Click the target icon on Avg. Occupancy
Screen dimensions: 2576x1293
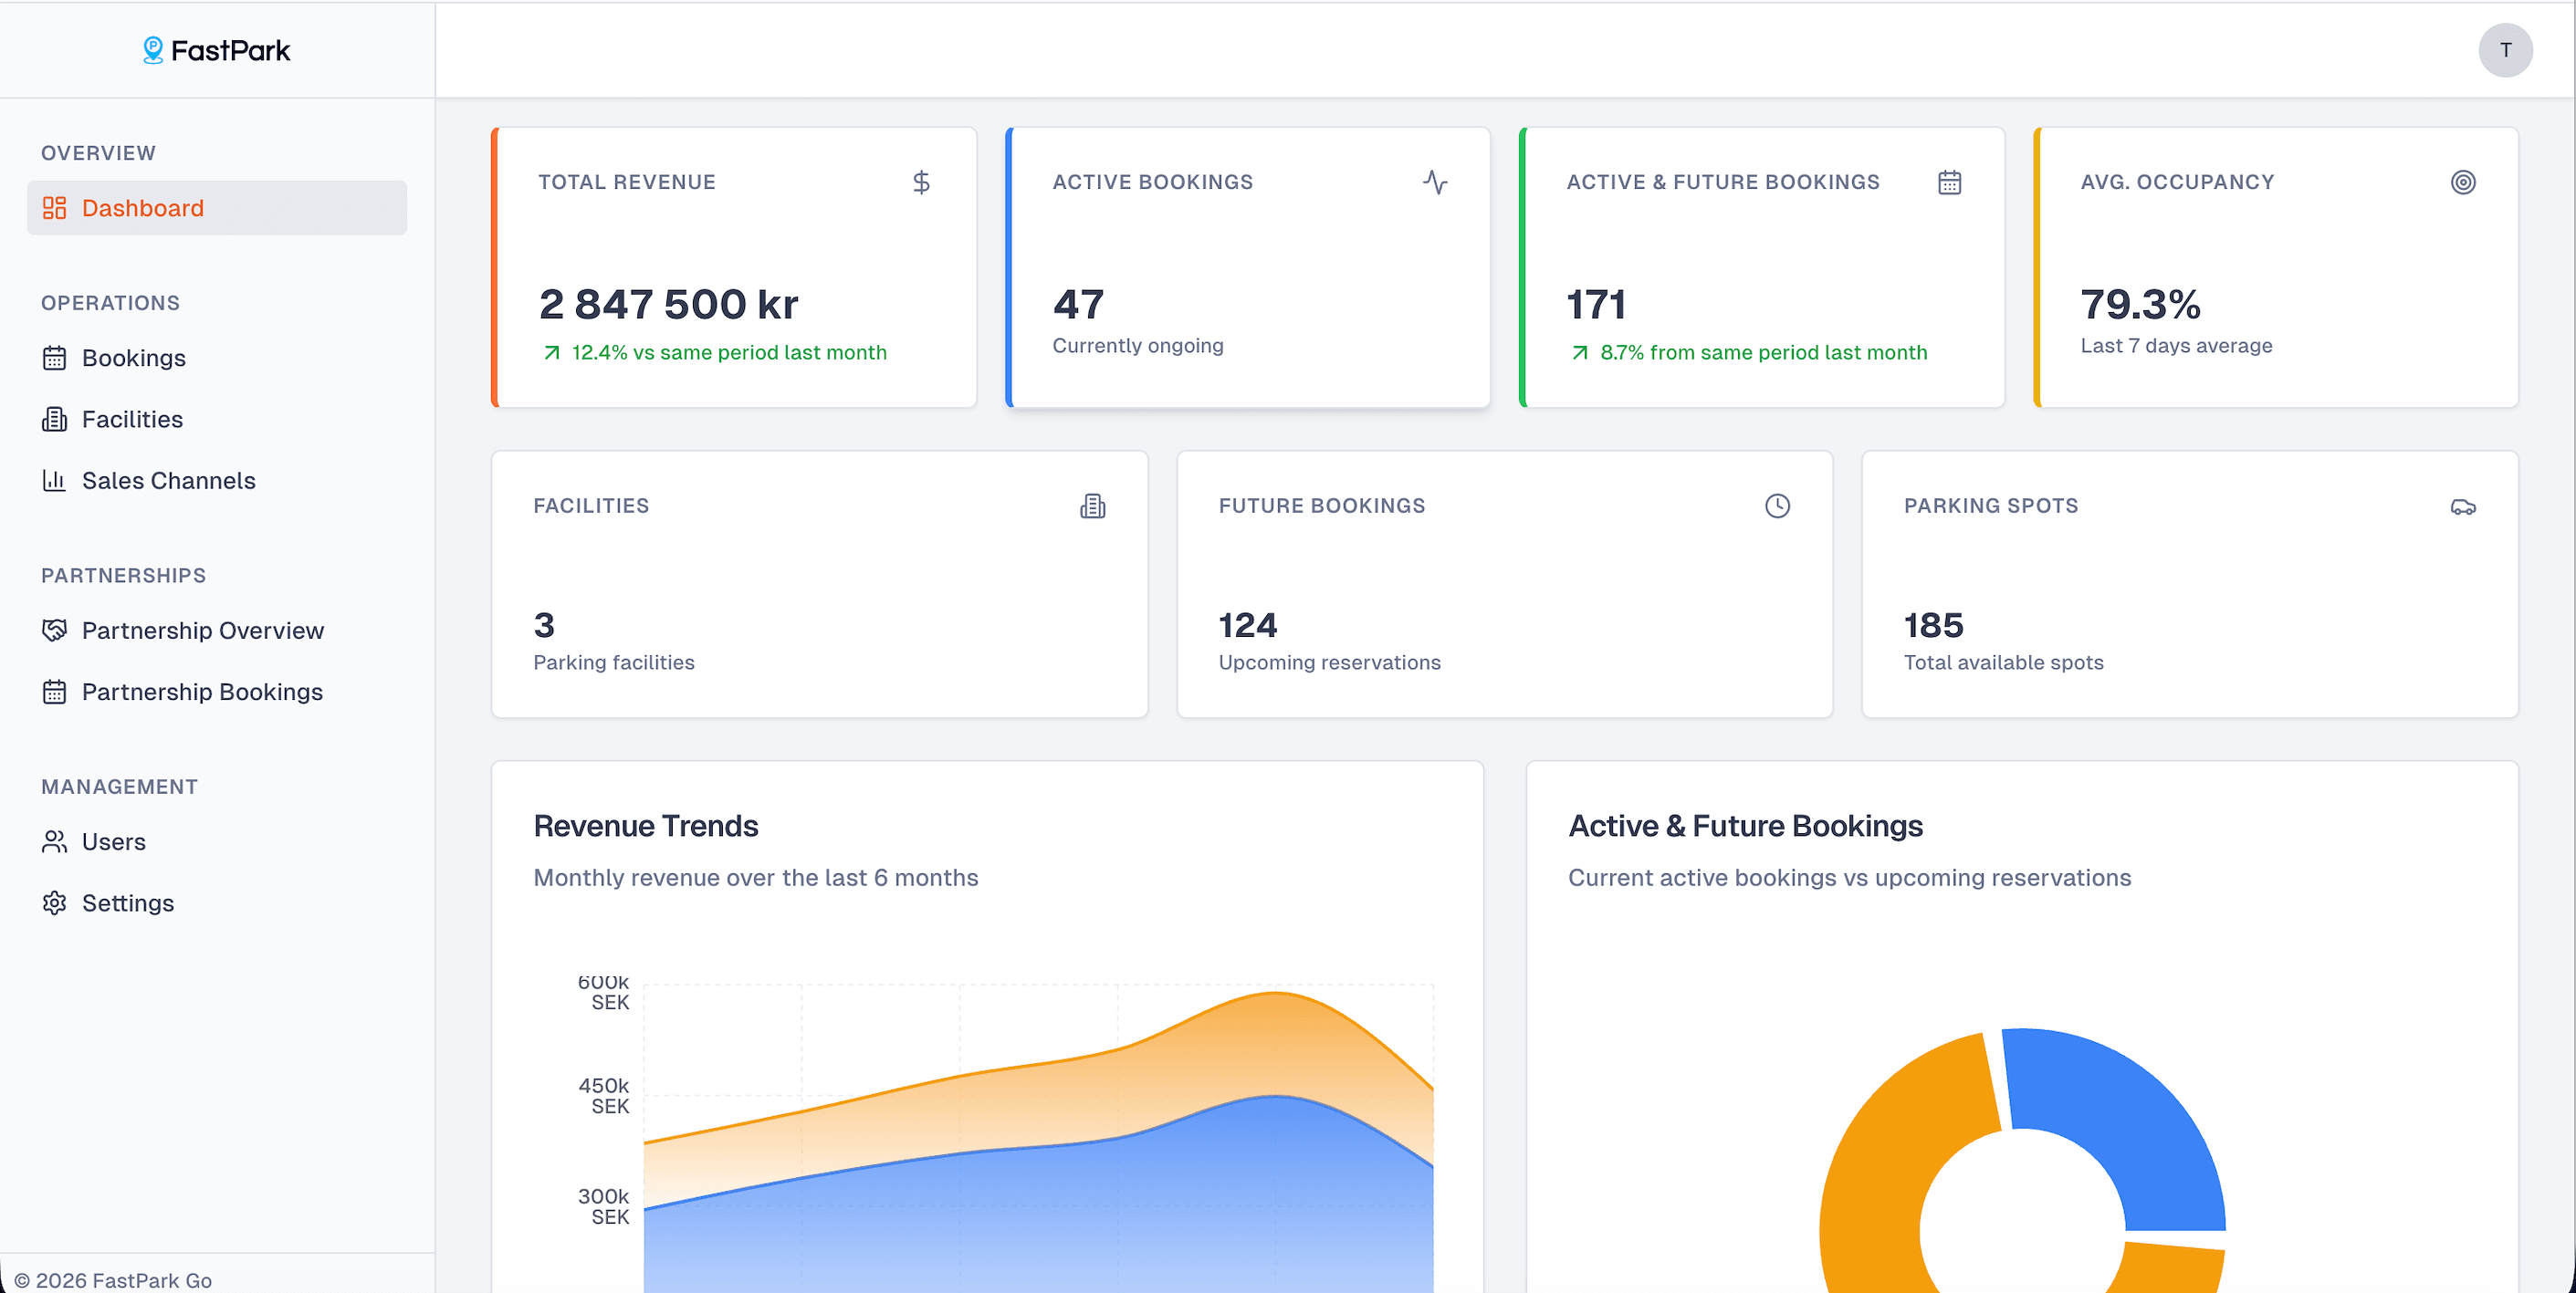pyautogui.click(x=2463, y=182)
